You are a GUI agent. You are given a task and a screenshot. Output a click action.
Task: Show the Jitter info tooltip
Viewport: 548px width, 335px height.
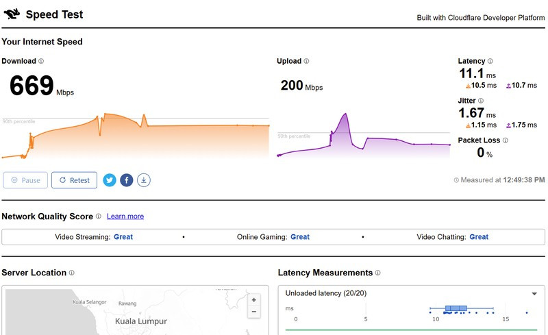(x=482, y=101)
